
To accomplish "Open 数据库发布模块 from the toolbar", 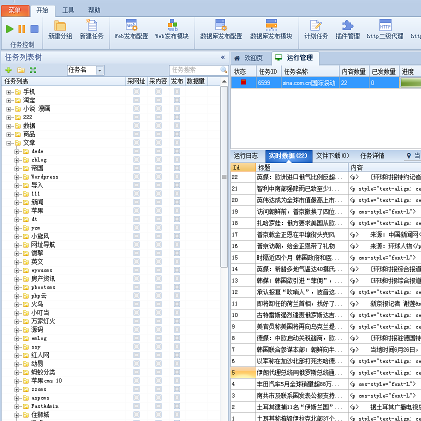I will (271, 25).
